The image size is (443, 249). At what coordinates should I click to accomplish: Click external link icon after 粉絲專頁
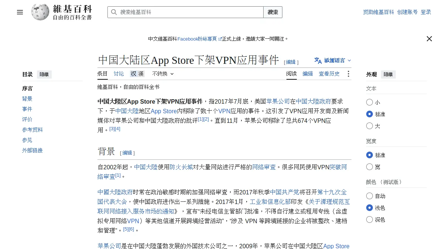pyautogui.click(x=220, y=39)
